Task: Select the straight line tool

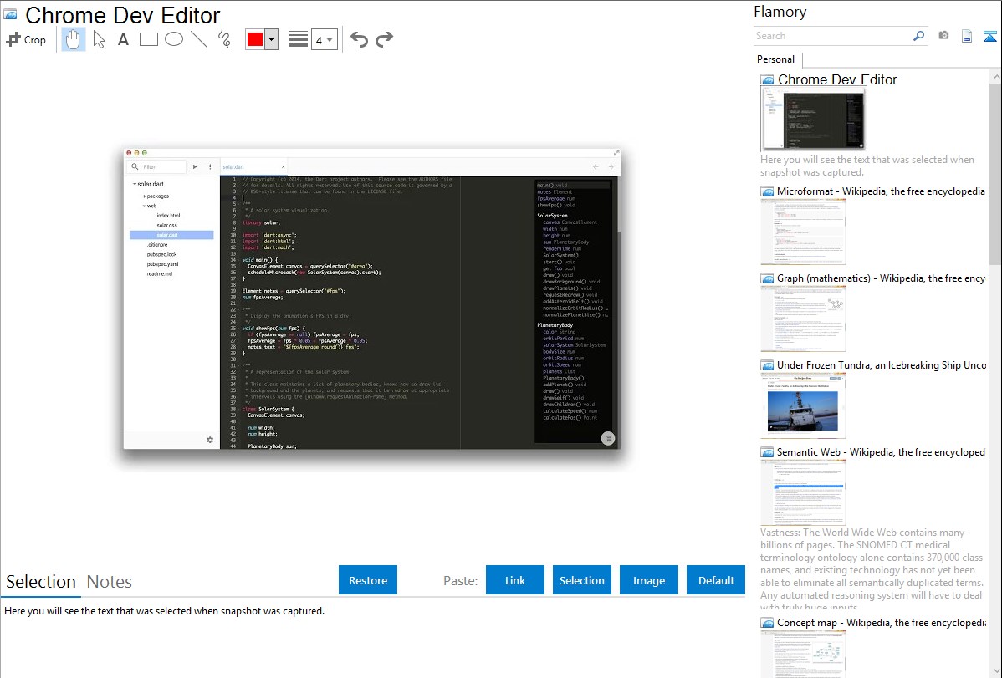Action: pyautogui.click(x=199, y=39)
